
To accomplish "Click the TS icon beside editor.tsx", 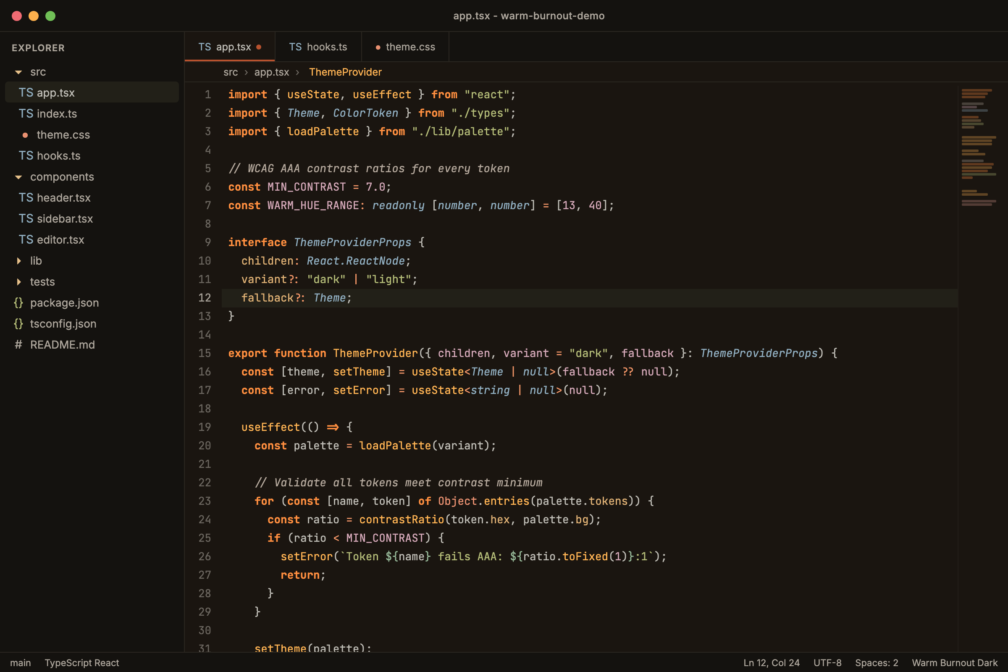I will (x=26, y=239).
